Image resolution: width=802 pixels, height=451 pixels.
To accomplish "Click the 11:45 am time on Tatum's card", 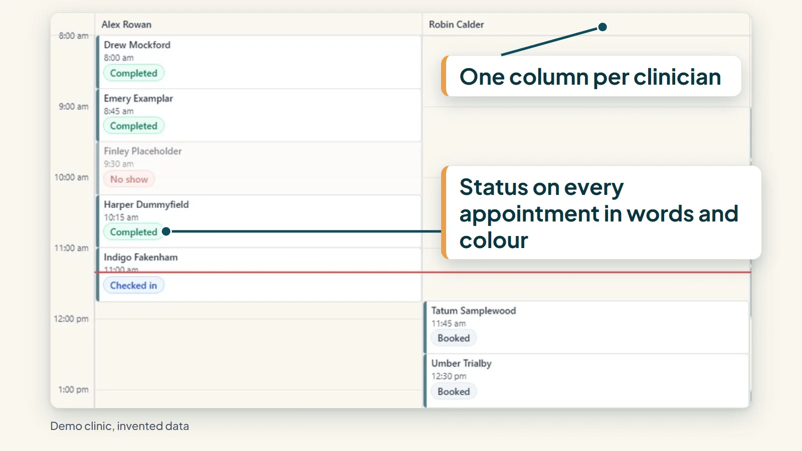I will (x=449, y=324).
